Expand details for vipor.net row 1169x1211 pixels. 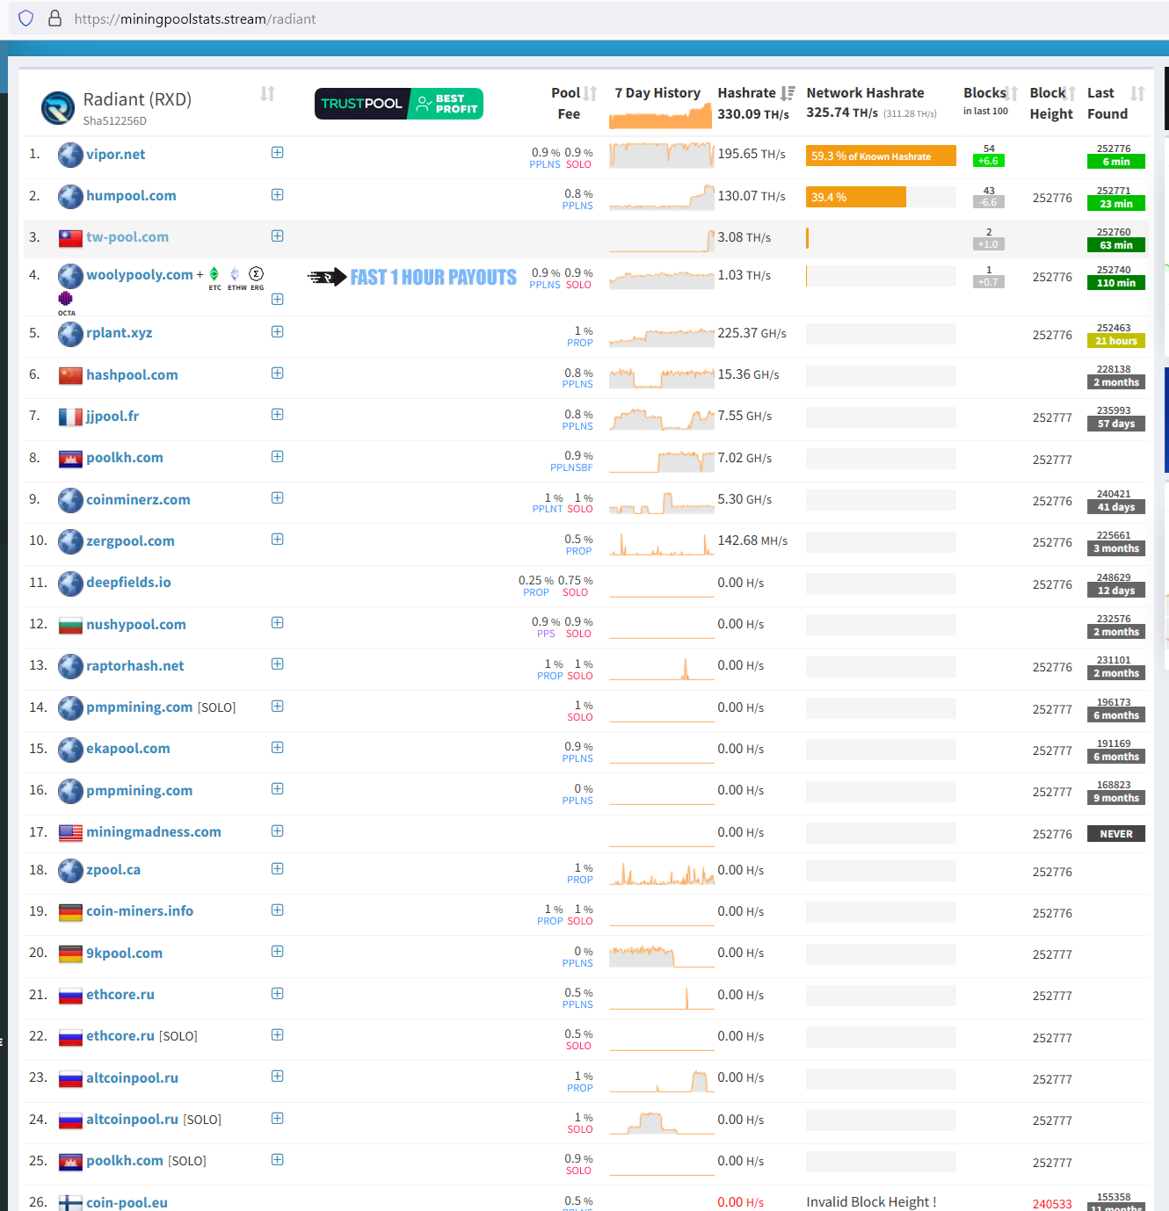tap(278, 153)
